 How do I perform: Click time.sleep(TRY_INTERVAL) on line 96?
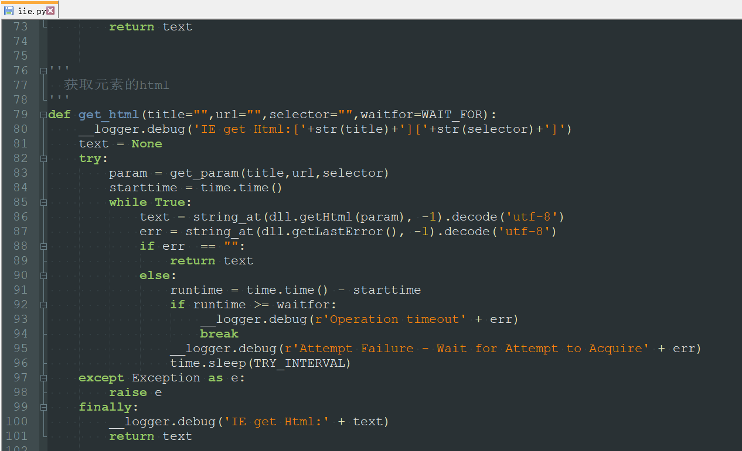pos(260,363)
